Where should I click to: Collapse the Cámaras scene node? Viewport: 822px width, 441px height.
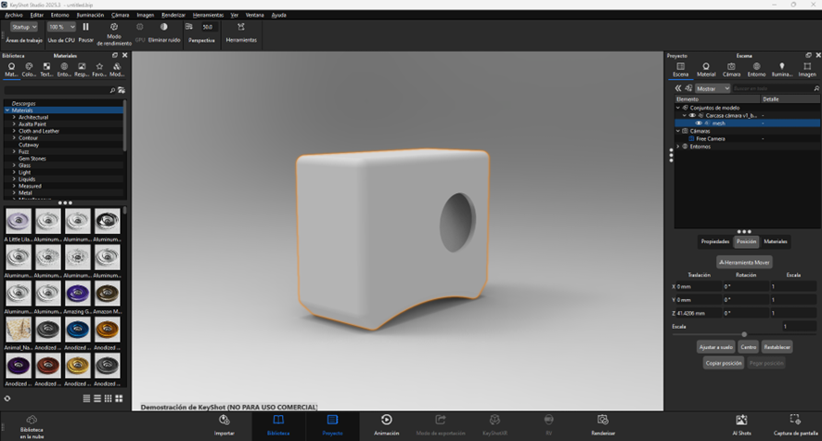[x=678, y=131]
